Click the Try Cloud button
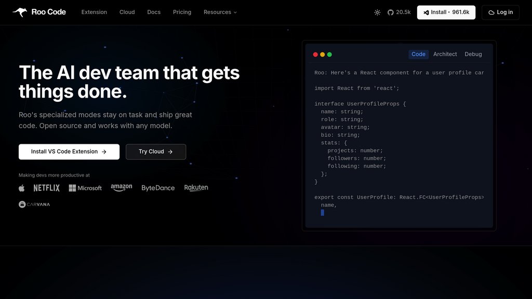 click(156, 152)
